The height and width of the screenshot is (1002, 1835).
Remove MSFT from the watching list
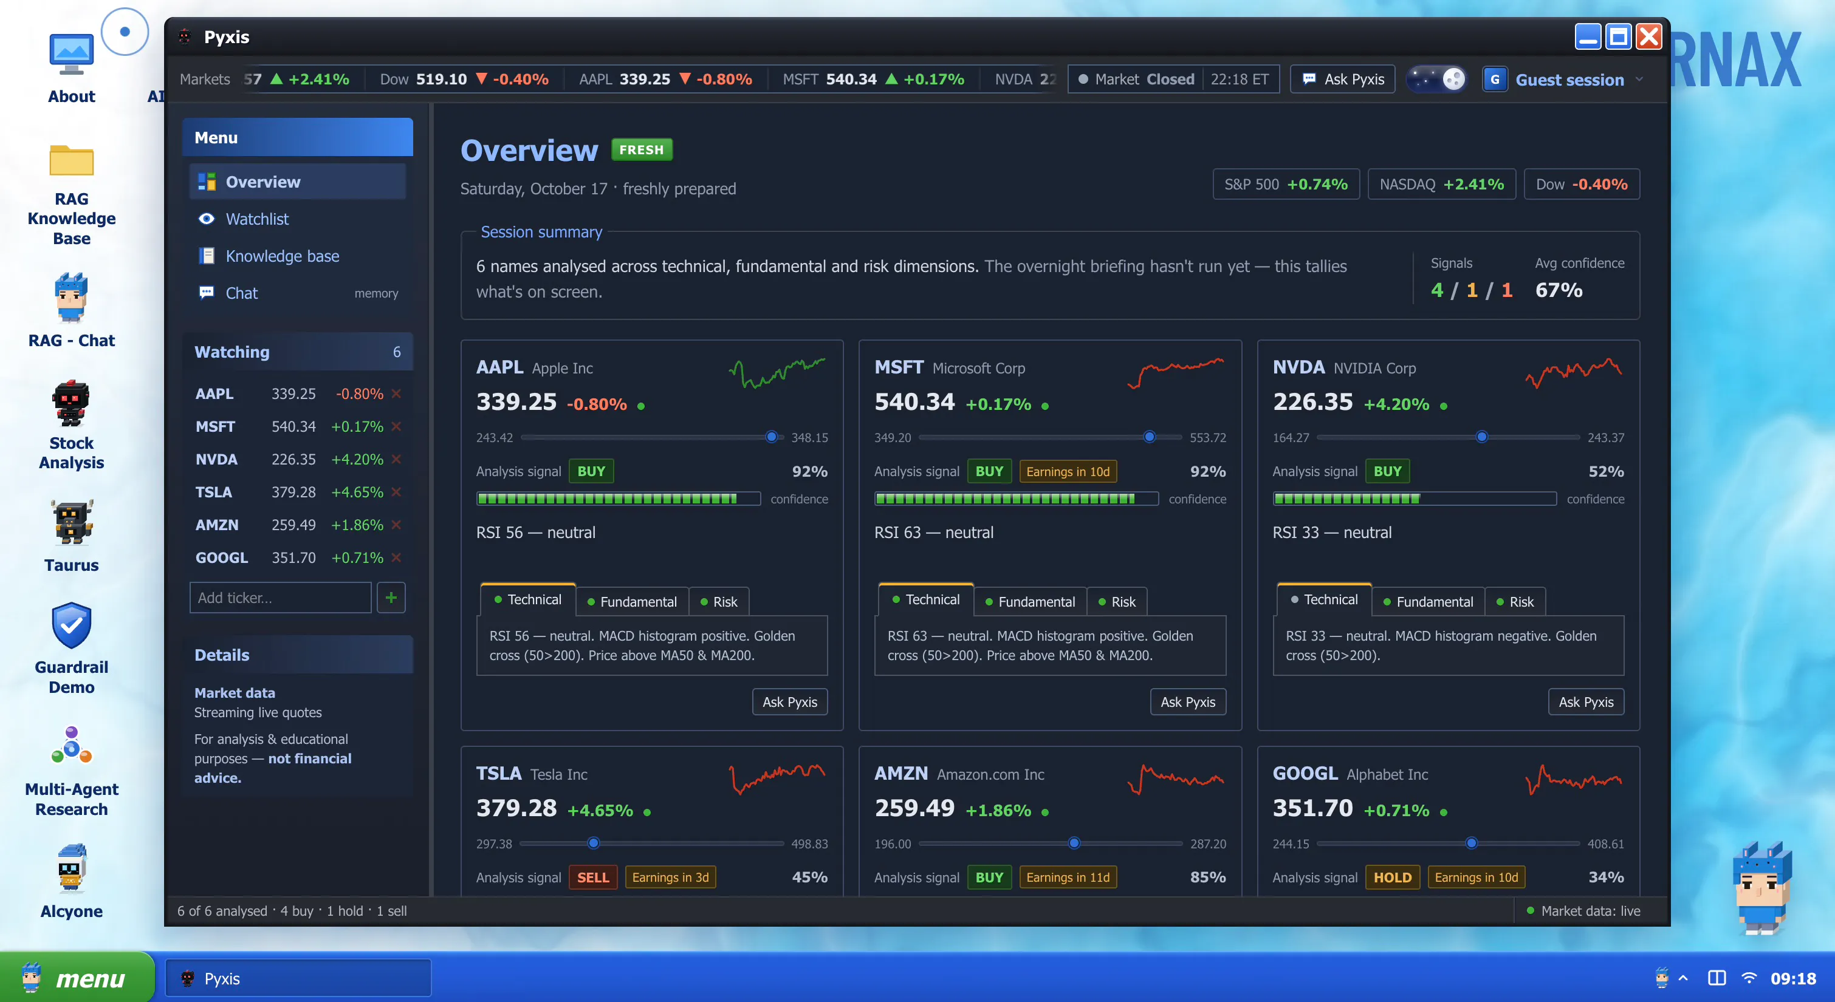(x=396, y=426)
